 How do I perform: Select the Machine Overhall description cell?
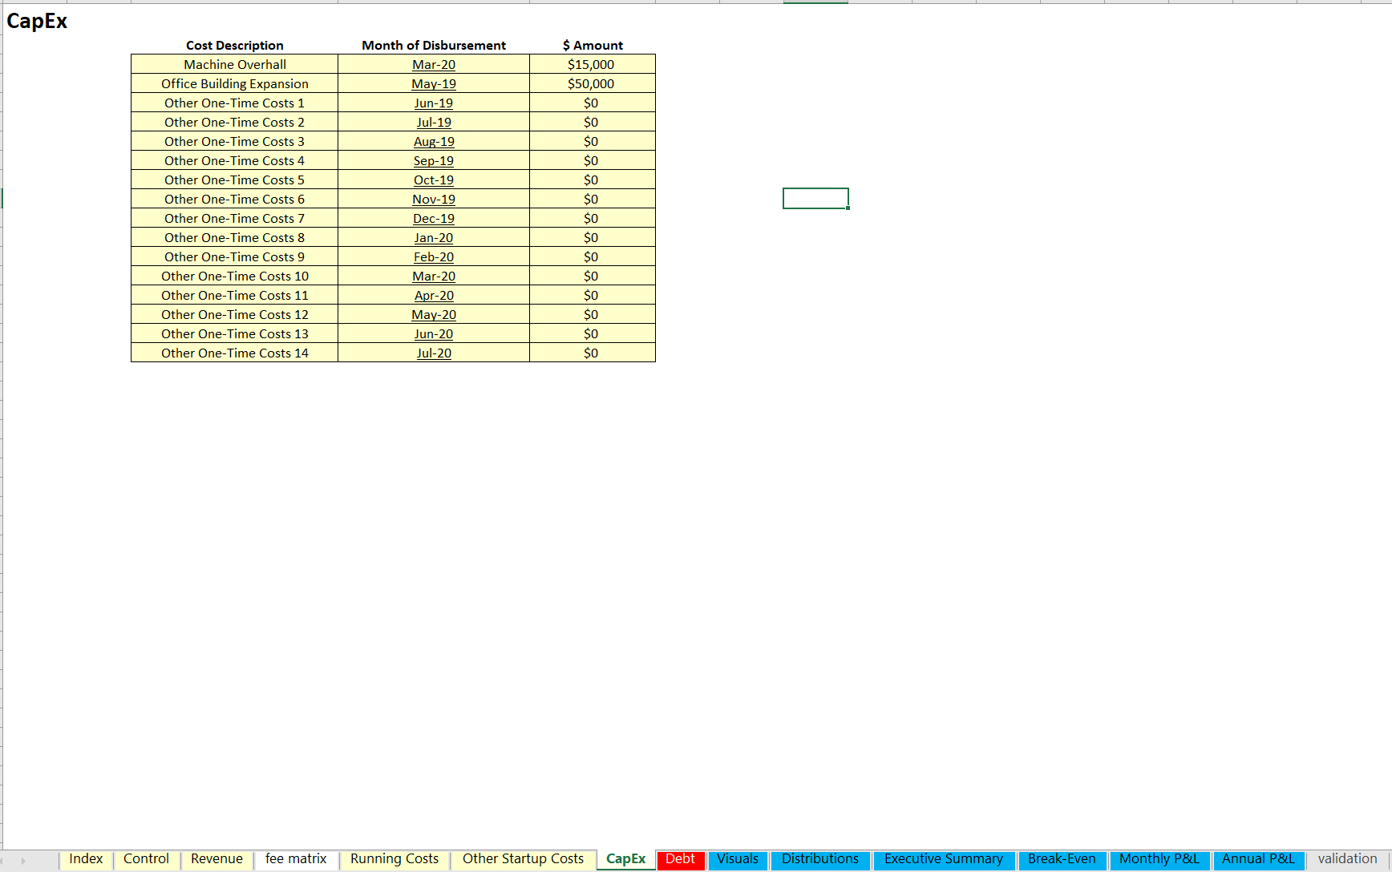click(x=234, y=64)
